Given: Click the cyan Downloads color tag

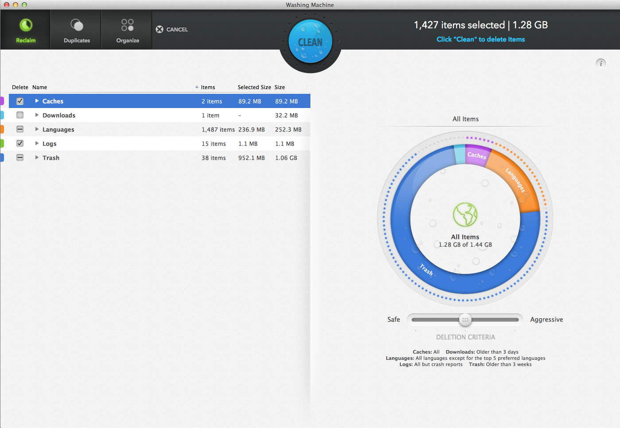Looking at the screenshot, I should 2,115.
